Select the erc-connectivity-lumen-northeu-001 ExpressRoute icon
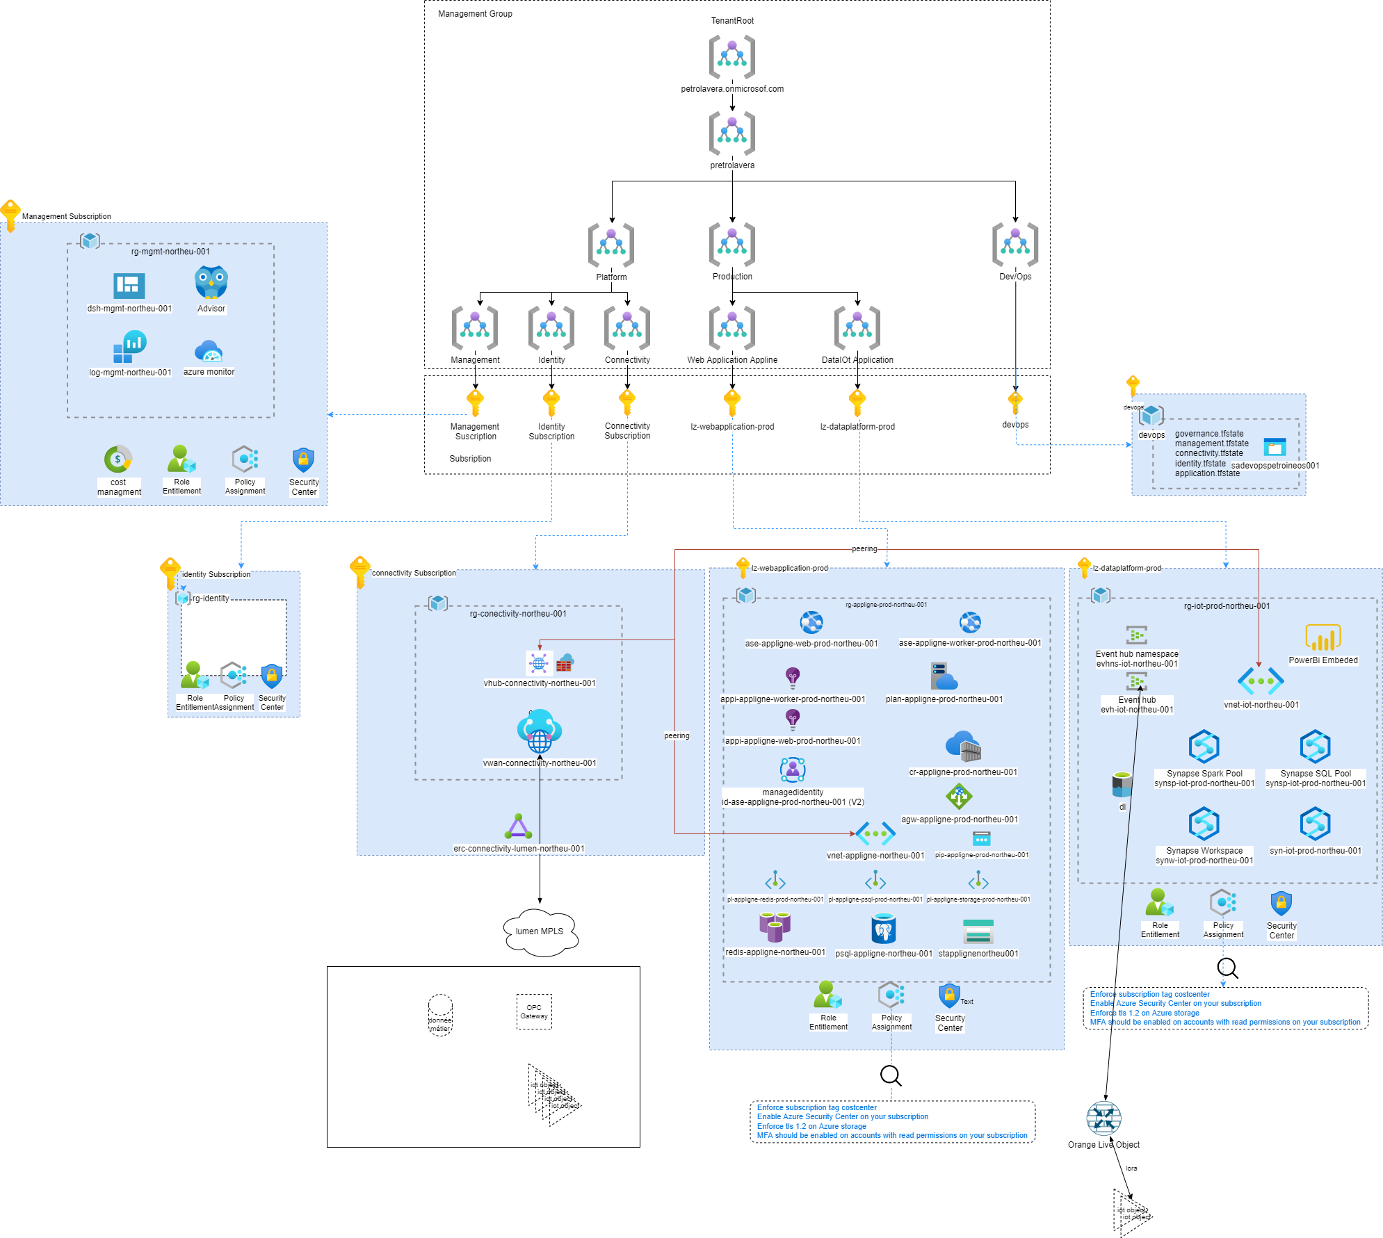The width and height of the screenshot is (1383, 1238). [x=519, y=826]
